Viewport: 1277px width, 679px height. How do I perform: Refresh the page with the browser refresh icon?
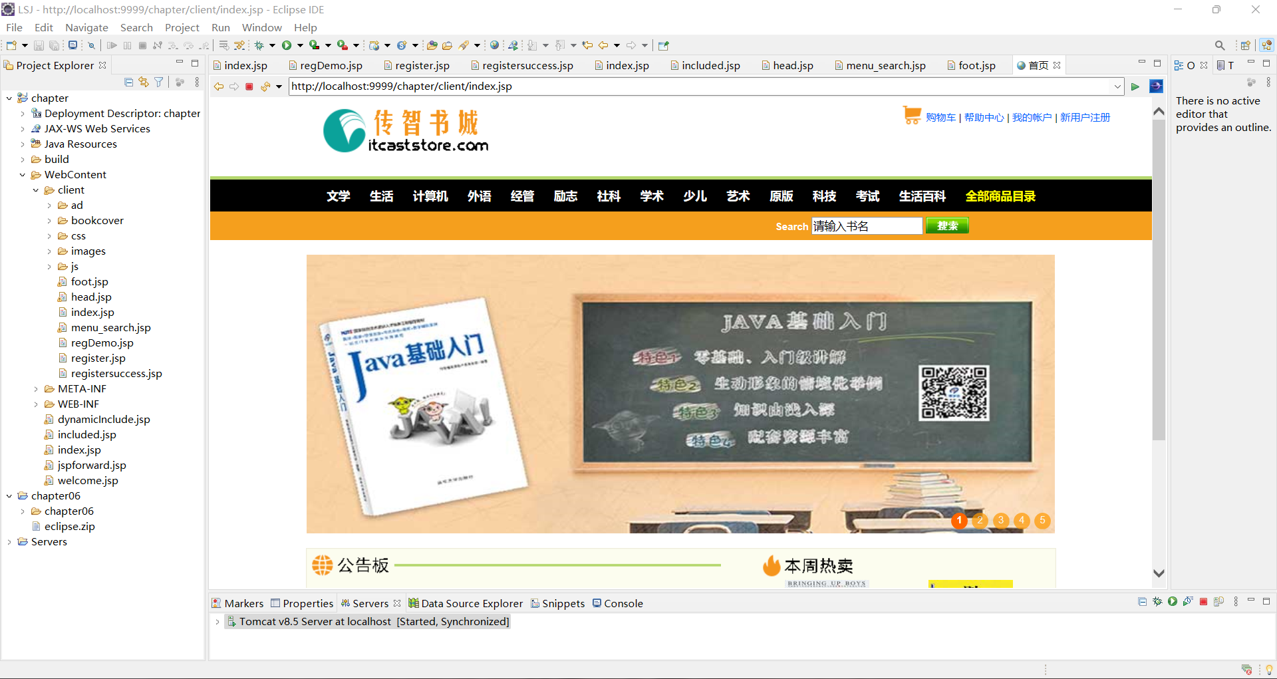[x=265, y=86]
